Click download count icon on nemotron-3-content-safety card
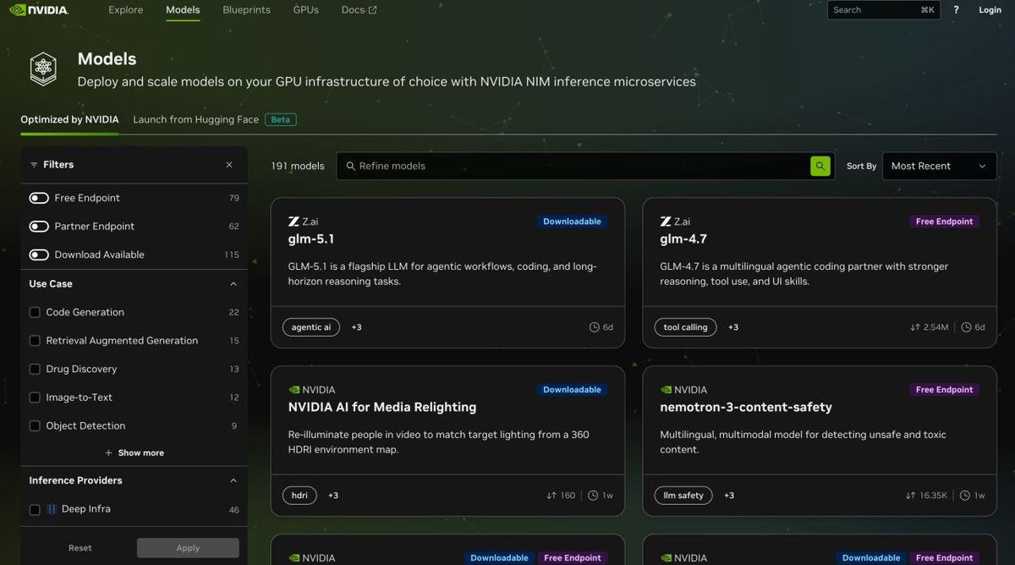The image size is (1015, 565). [910, 496]
